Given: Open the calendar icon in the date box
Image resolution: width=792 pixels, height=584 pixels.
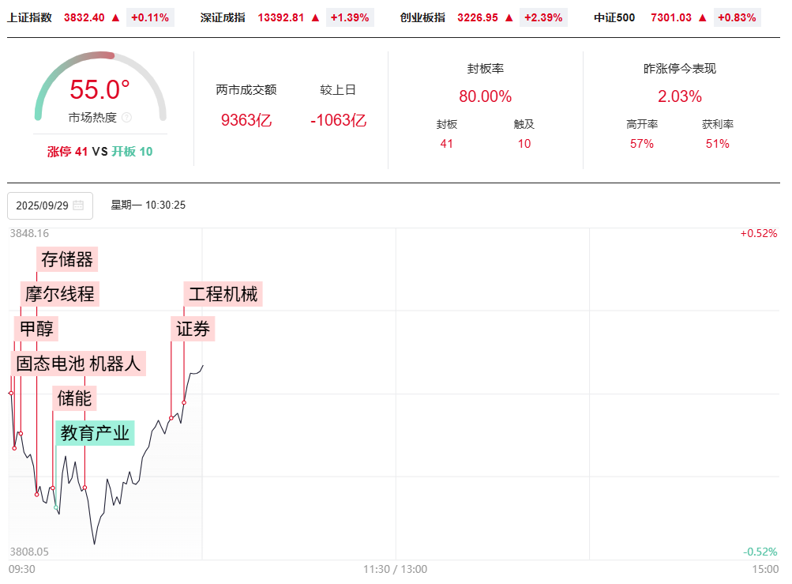Looking at the screenshot, I should [78, 205].
